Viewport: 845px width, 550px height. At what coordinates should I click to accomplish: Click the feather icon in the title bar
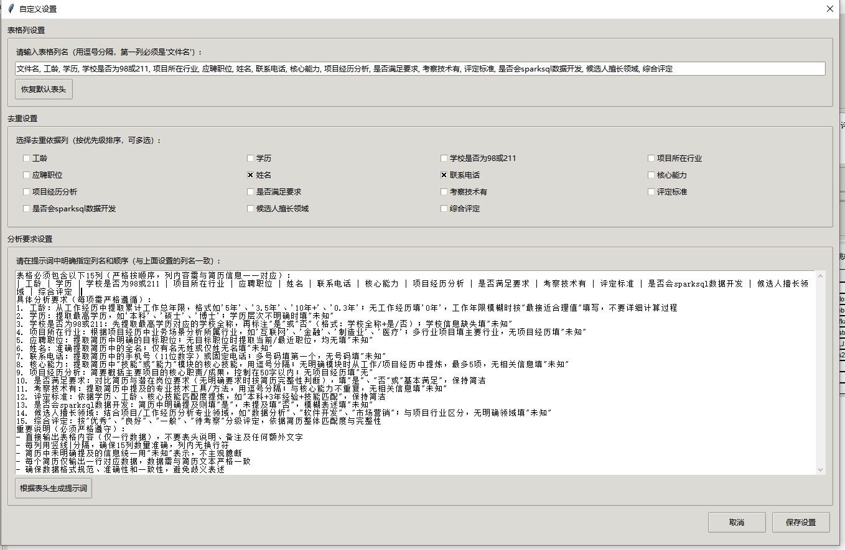click(11, 9)
